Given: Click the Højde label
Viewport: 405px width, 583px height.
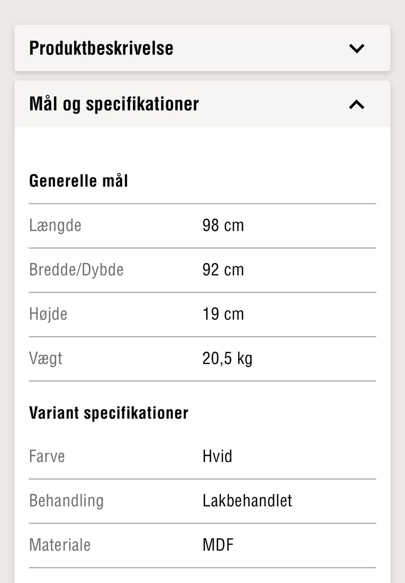Looking at the screenshot, I should (x=48, y=314).
